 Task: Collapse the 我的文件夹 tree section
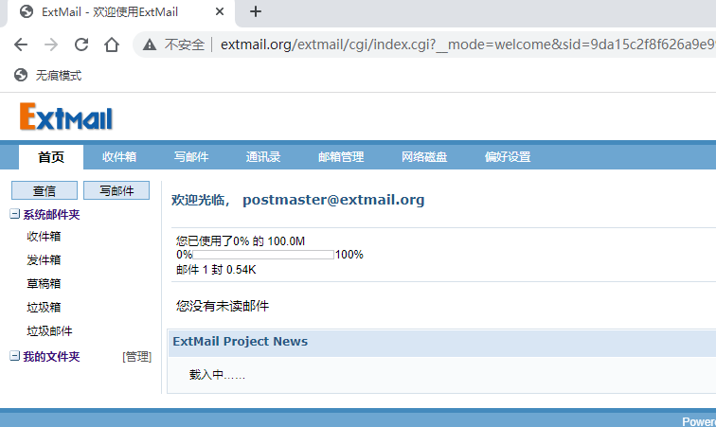(x=14, y=357)
